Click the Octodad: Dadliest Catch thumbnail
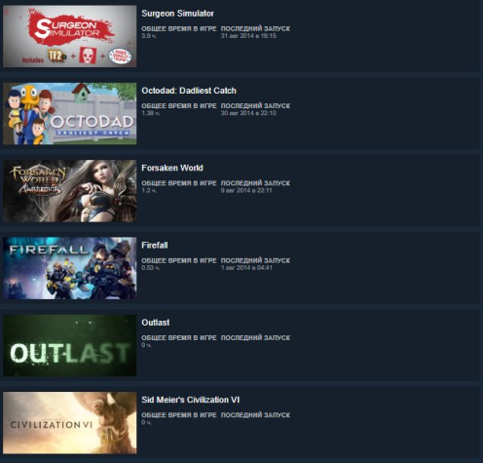483x463 pixels. [x=70, y=113]
